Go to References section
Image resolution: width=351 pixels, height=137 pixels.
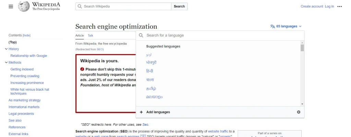point(17,127)
